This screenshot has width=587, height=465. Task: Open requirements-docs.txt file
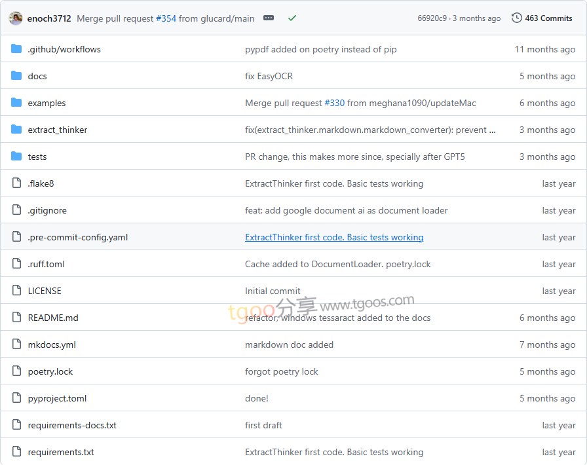72,425
